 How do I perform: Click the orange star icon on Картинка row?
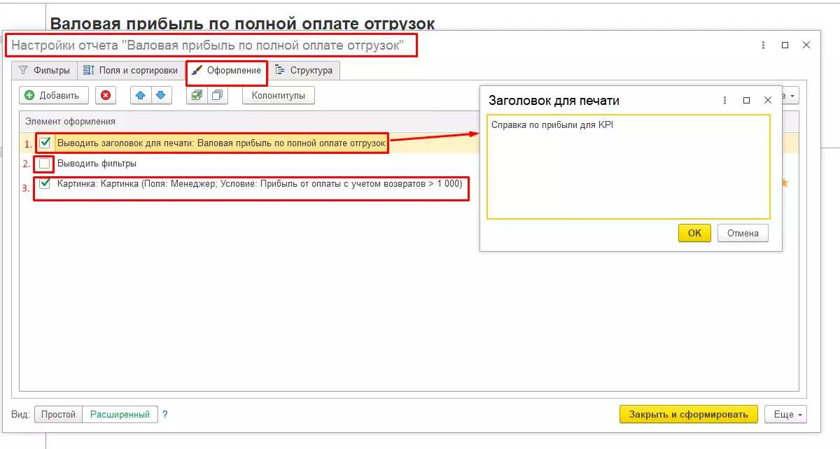785,183
